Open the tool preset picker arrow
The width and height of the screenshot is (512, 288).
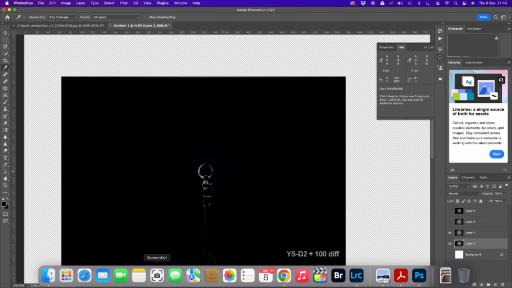[x=24, y=17]
